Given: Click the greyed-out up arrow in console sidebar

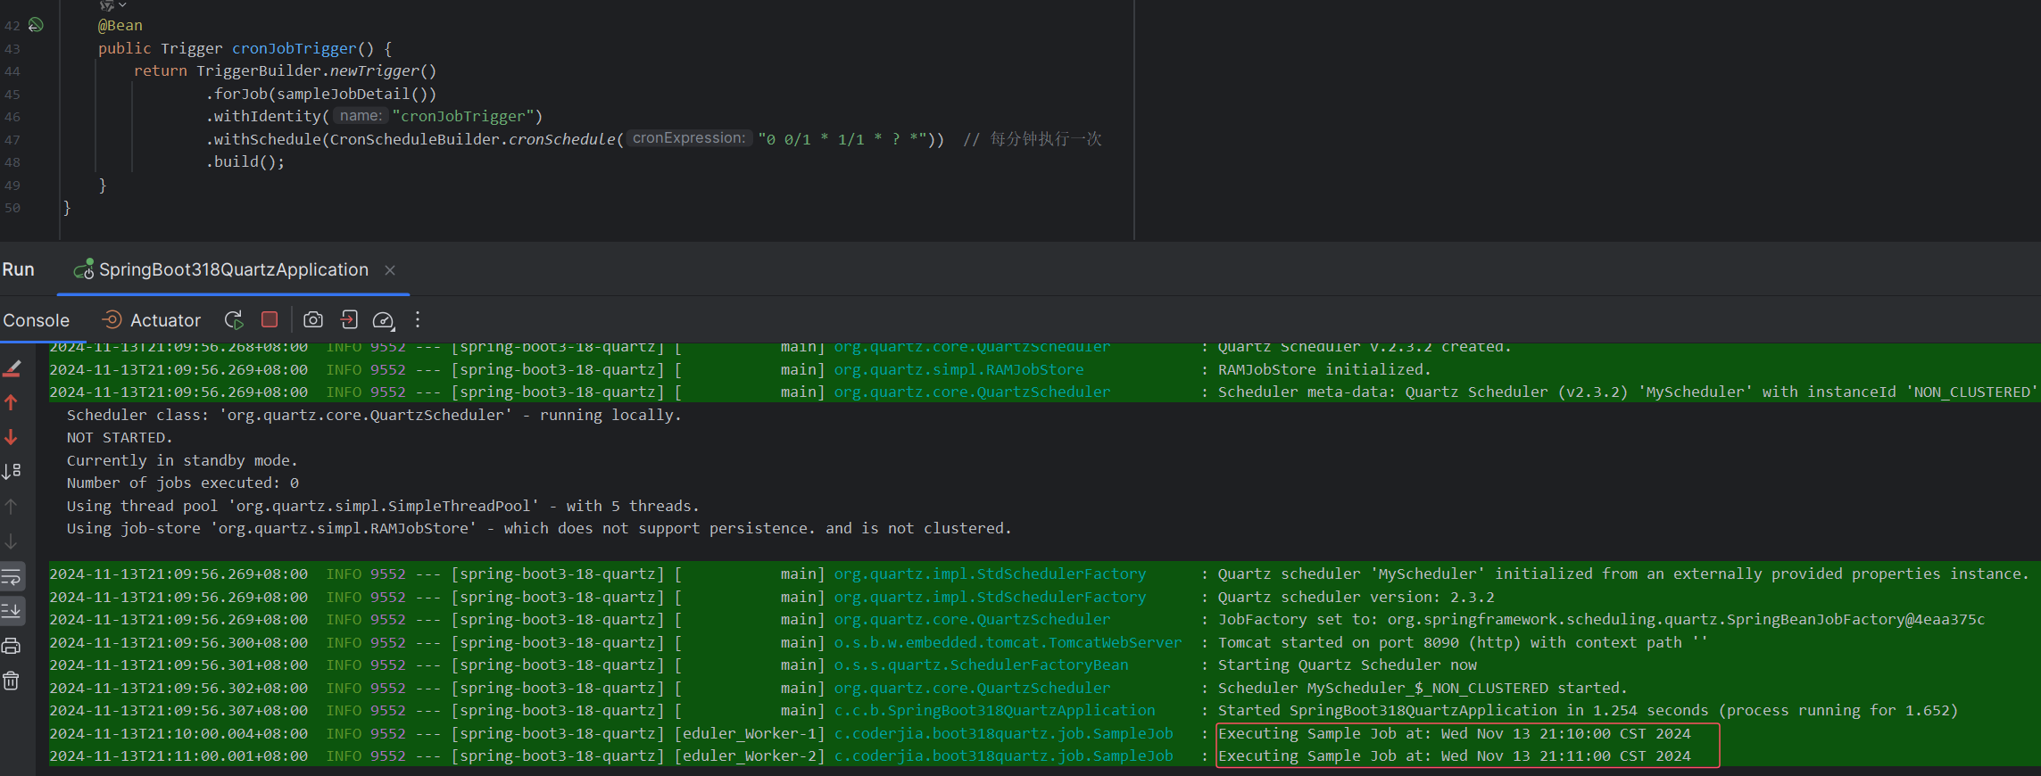Looking at the screenshot, I should [x=12, y=507].
